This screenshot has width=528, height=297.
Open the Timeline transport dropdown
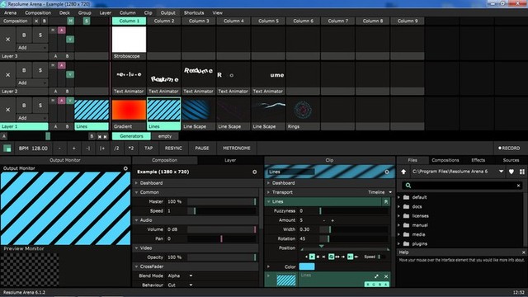380,192
